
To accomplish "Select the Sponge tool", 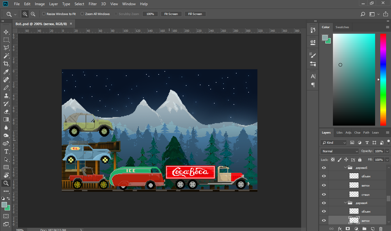I will click(x=6, y=135).
